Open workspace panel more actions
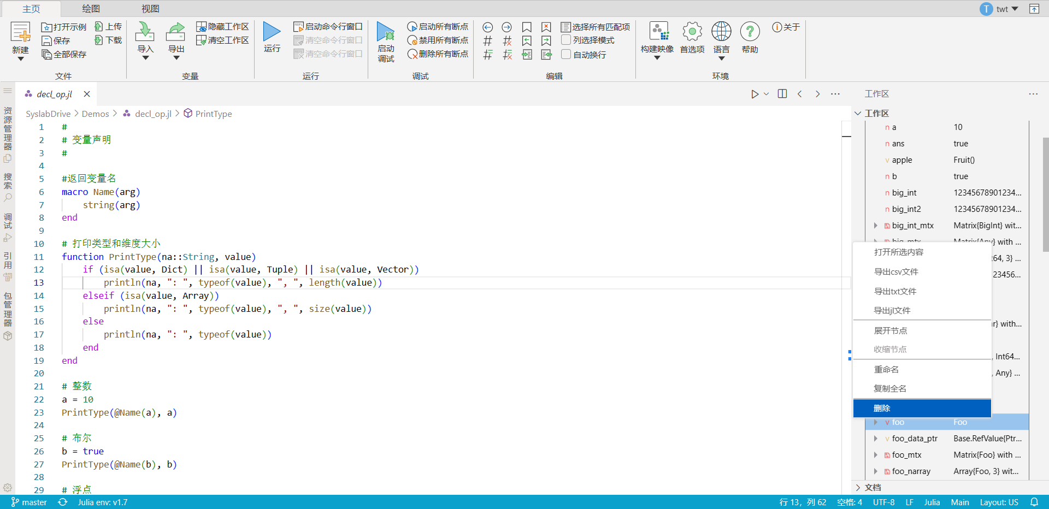1049x509 pixels. 1033,94
